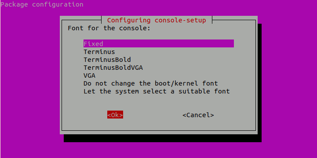Click the Cancel button
317x158 pixels.
198,115
